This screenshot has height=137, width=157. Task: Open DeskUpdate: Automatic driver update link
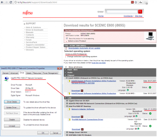click(x=84, y=48)
